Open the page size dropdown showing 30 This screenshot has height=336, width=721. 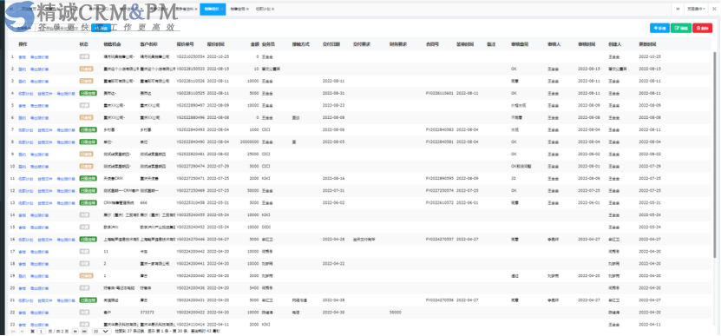(102, 331)
